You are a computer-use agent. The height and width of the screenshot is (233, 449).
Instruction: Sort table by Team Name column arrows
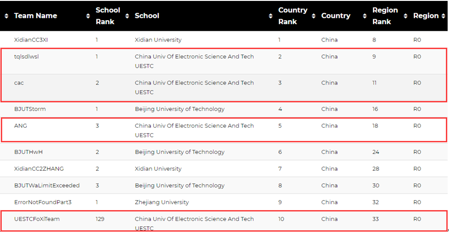coord(6,16)
